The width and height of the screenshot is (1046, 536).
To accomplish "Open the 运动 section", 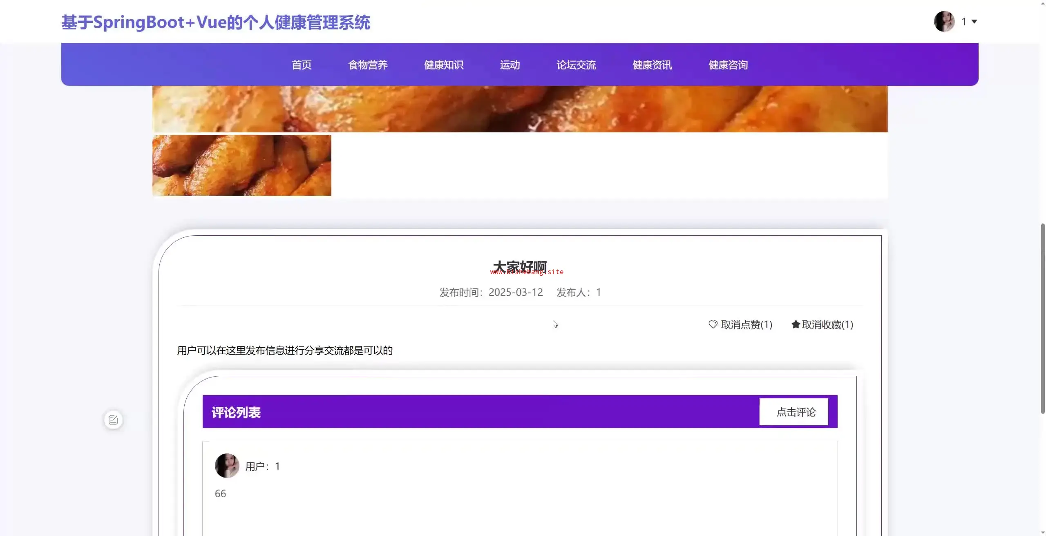I will (x=510, y=65).
